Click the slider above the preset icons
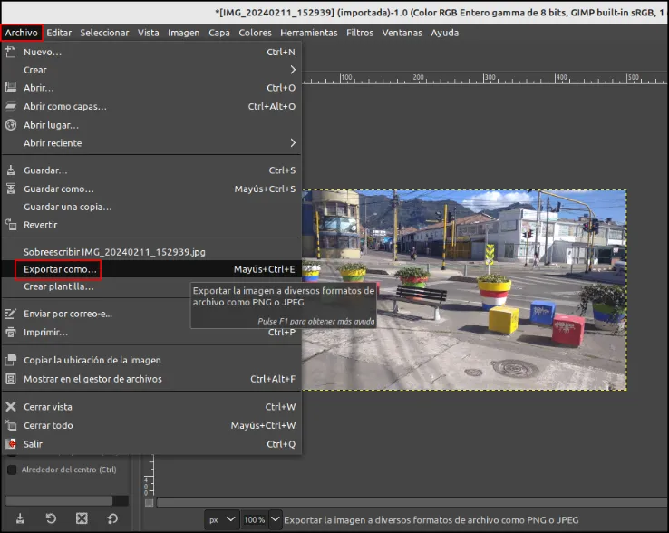Viewport: 669px width, 533px height. [66, 500]
